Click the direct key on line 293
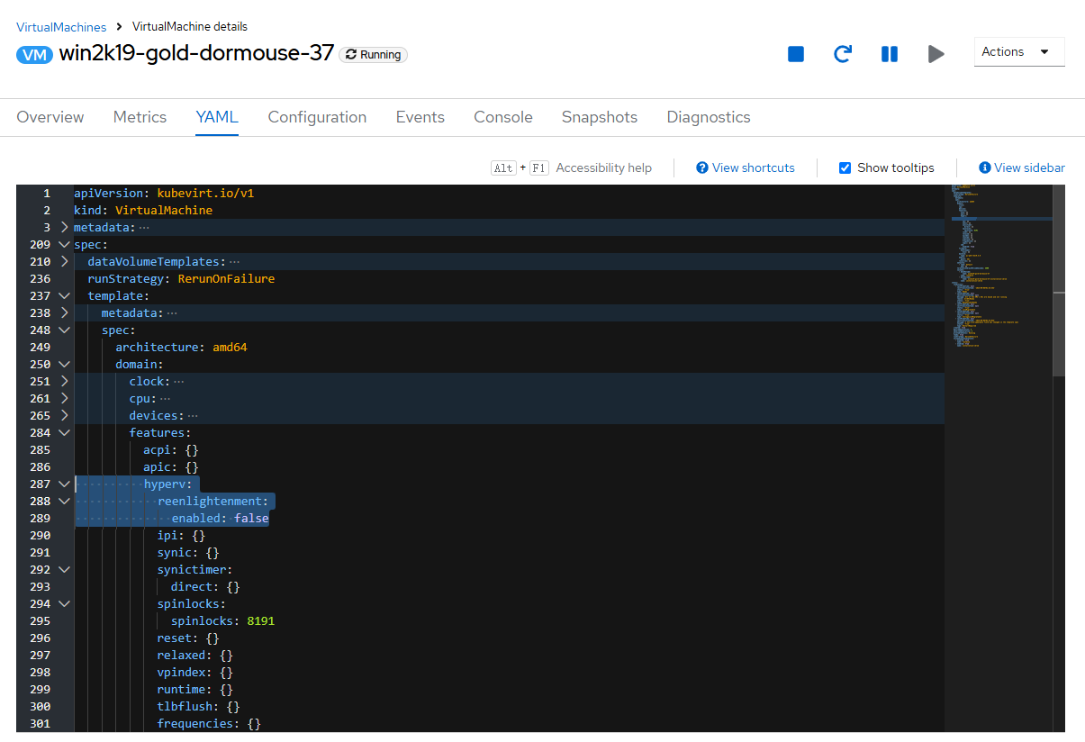This screenshot has height=742, width=1085. (192, 586)
